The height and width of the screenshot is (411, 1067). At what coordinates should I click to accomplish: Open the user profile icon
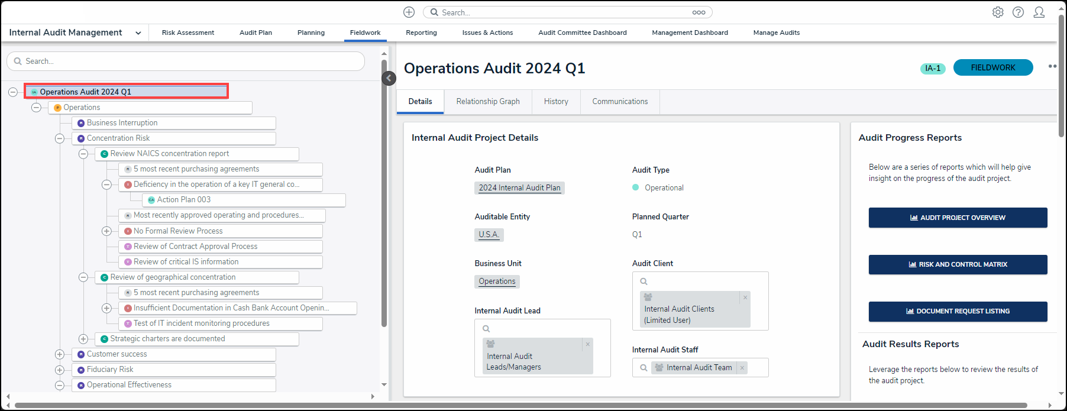click(1039, 12)
